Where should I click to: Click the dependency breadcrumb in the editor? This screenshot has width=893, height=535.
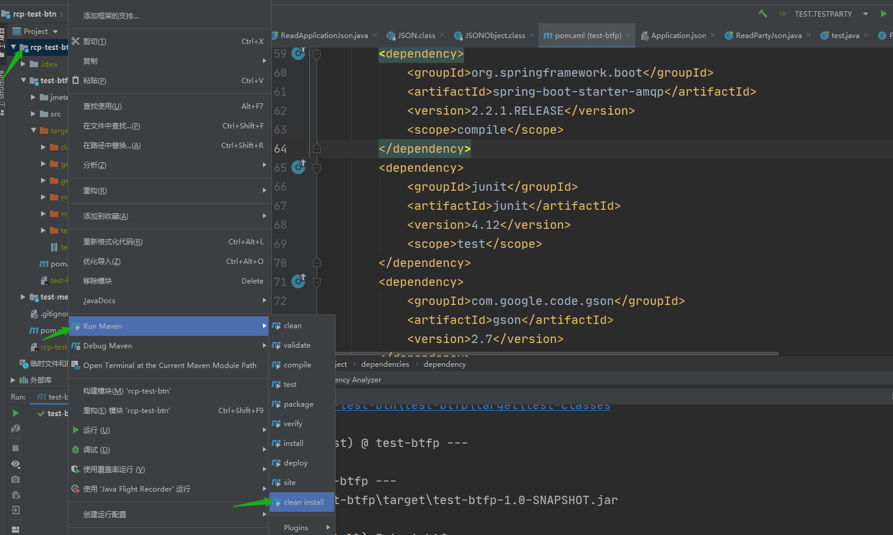[x=444, y=364]
